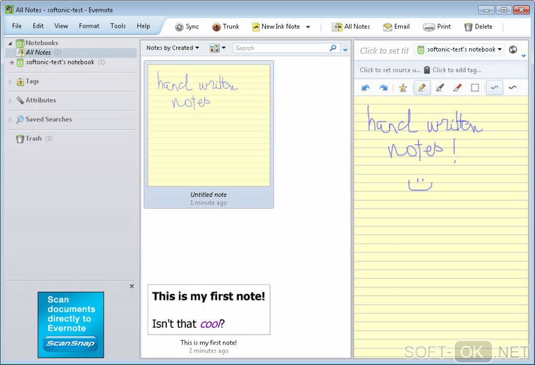Open the Help menu
This screenshot has width=535, height=365.
143,26
